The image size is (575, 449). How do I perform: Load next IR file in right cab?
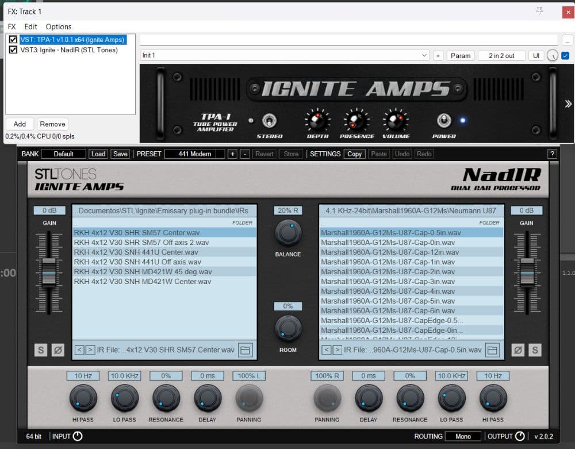pos(337,350)
